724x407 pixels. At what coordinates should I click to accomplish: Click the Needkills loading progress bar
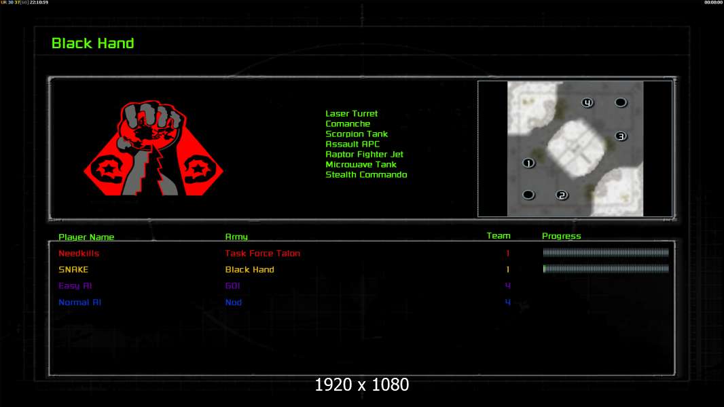pos(606,252)
